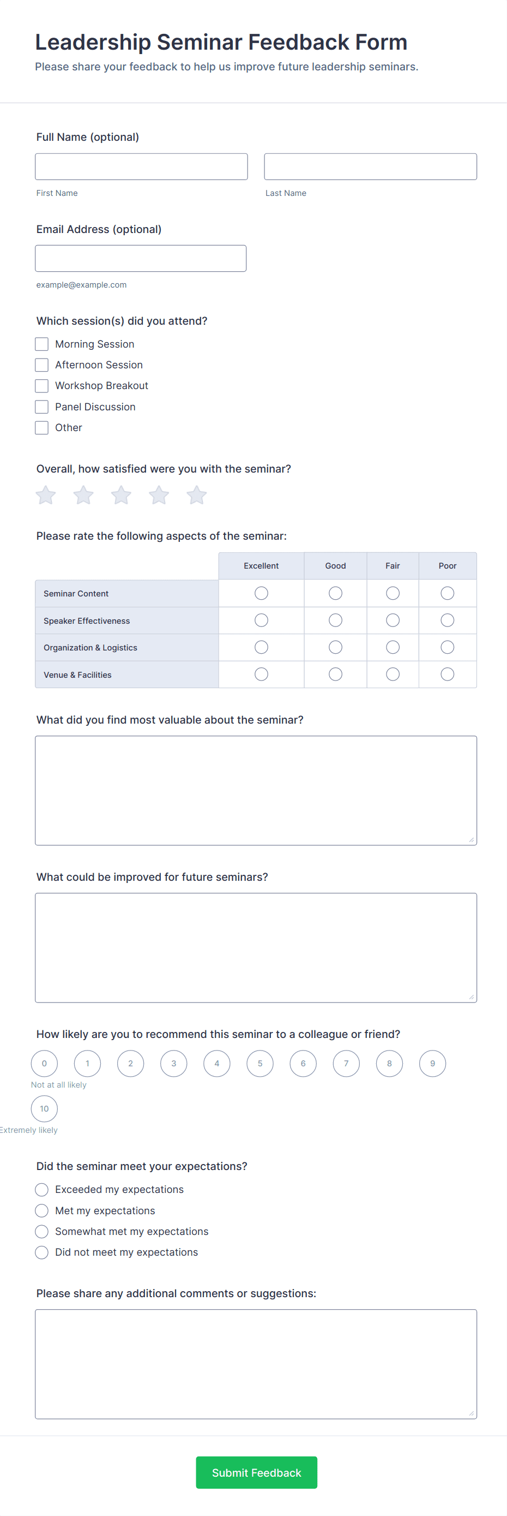Click into the Email Address field
The height and width of the screenshot is (1516, 507).
[x=141, y=258]
